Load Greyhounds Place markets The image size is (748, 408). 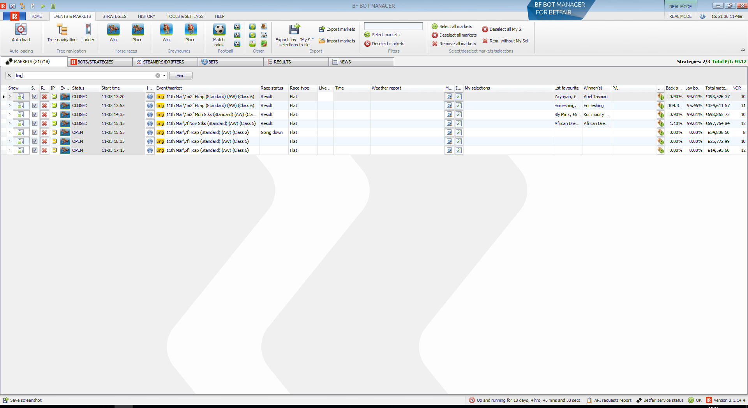191,33
